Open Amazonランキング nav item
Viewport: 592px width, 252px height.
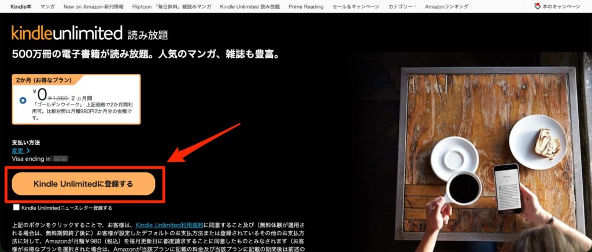pos(447,6)
